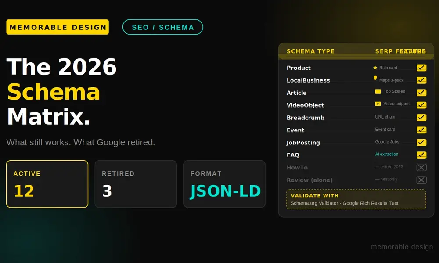Click the Product schema type label
This screenshot has height=263, width=439.
point(299,68)
